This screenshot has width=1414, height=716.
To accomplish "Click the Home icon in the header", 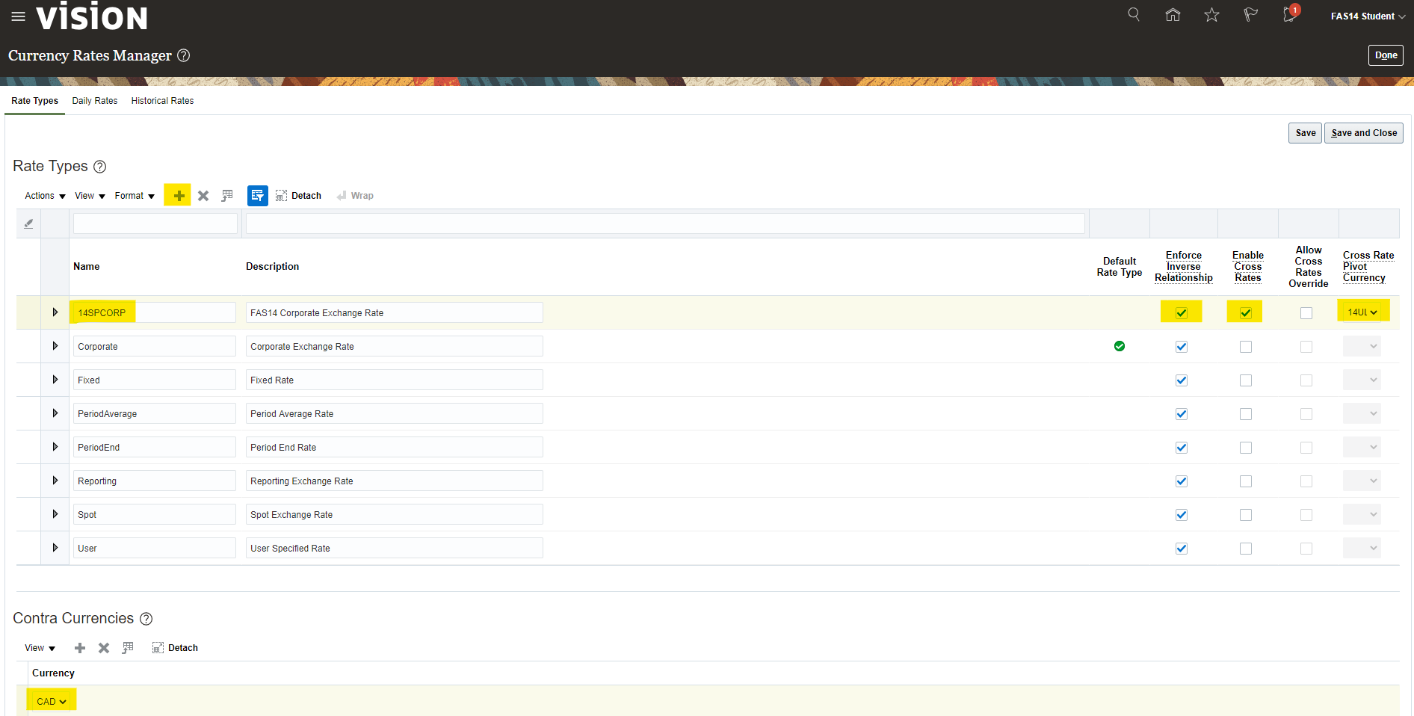I will [x=1173, y=15].
